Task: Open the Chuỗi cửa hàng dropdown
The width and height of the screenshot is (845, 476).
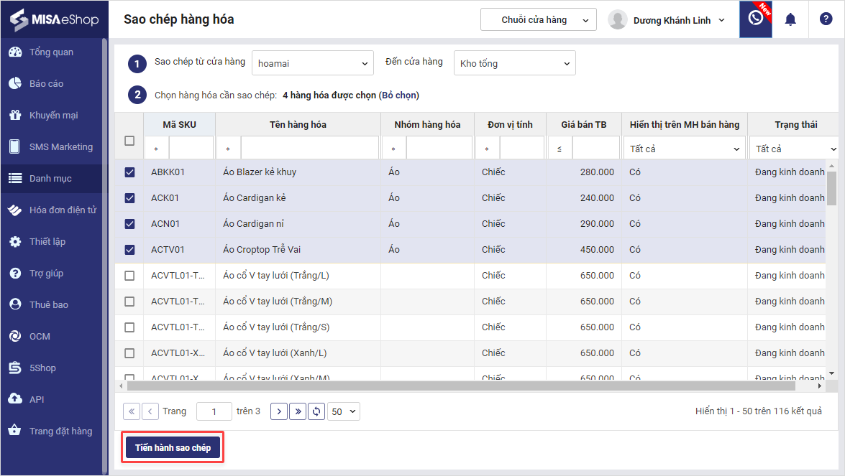Action: tap(539, 20)
